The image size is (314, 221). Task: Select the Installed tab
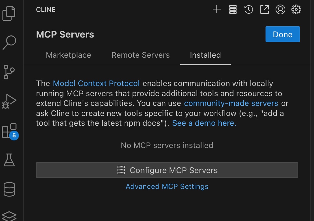205,55
